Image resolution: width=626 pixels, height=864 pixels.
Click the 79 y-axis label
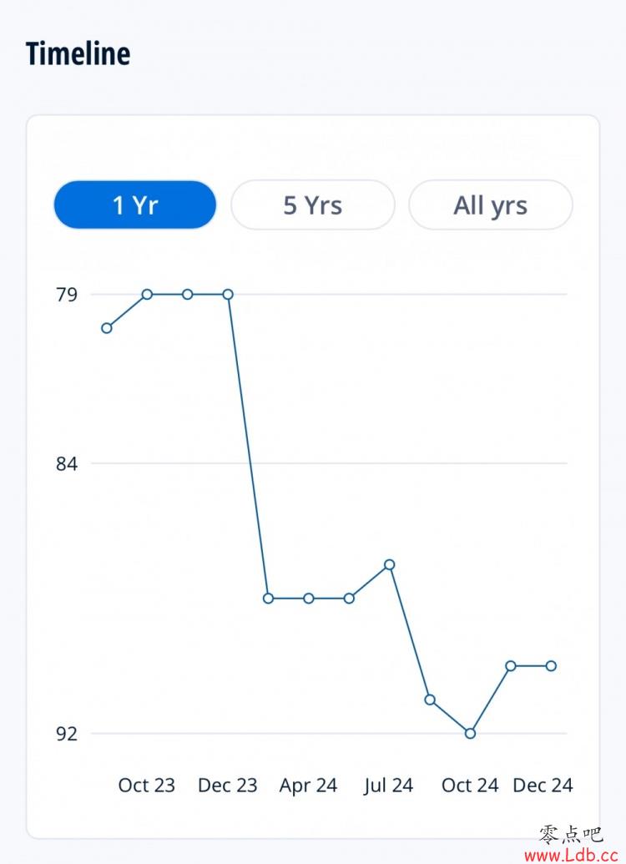coord(67,295)
